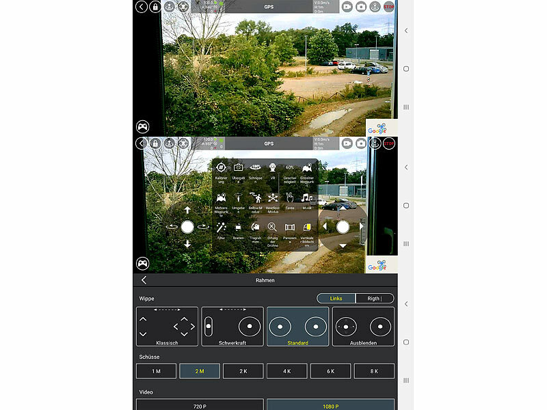The height and width of the screenshot is (410, 547).
Task: Go back from the Rahmen settings
Action: 144,280
